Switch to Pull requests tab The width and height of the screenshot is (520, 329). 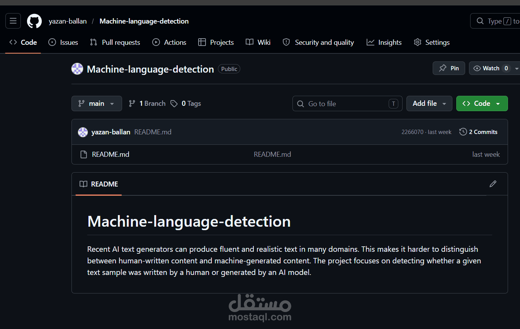click(115, 42)
